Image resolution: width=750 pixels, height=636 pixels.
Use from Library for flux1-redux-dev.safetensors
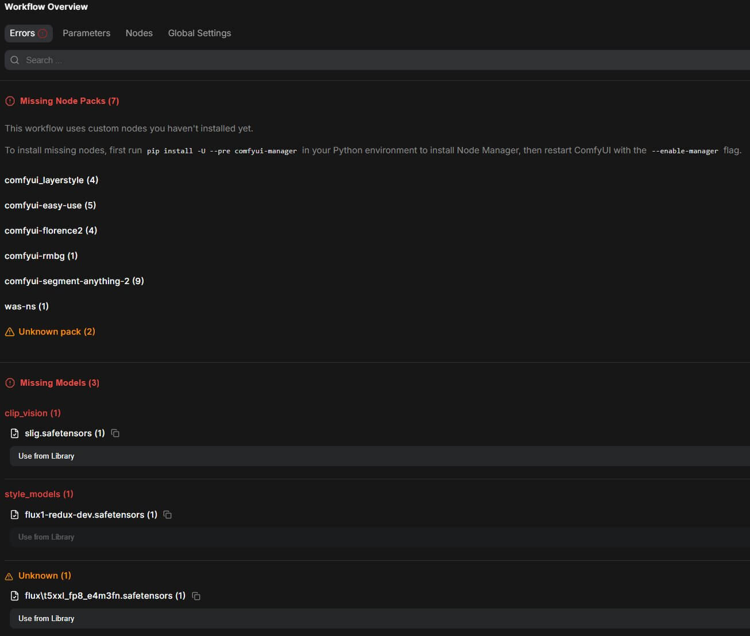pyautogui.click(x=380, y=537)
